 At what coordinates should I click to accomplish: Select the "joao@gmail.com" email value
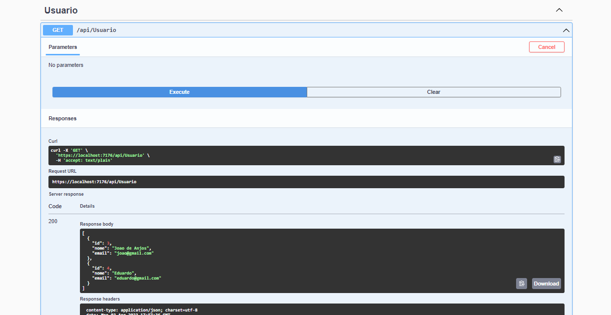pos(134,253)
